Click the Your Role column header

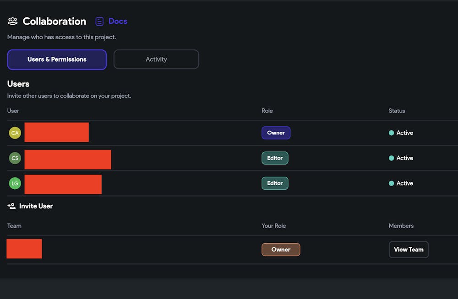click(273, 226)
